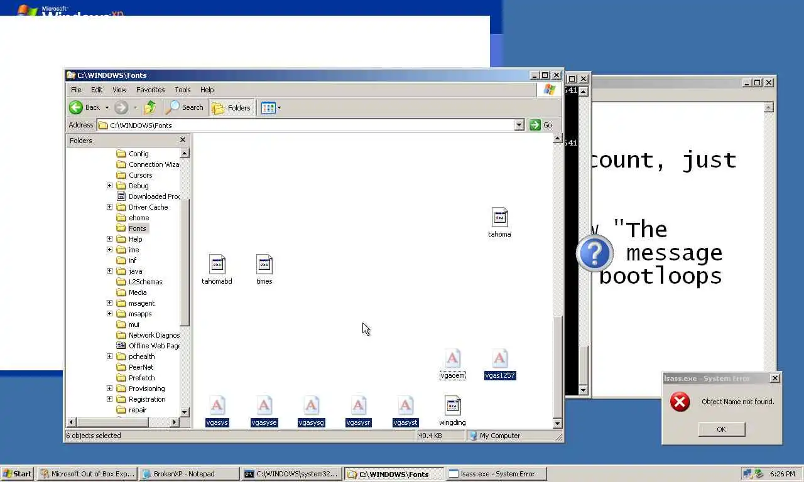Select the vgasysr font icon

[x=358, y=406]
